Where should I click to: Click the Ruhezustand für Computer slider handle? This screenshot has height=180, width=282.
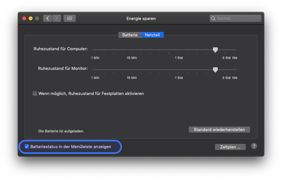point(215,50)
